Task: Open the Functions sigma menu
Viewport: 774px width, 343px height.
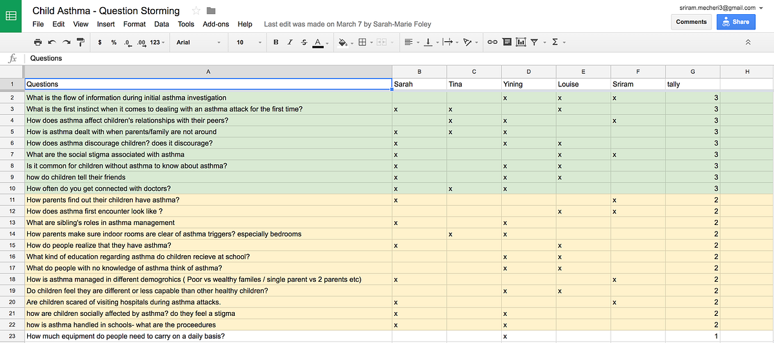Action: click(559, 42)
